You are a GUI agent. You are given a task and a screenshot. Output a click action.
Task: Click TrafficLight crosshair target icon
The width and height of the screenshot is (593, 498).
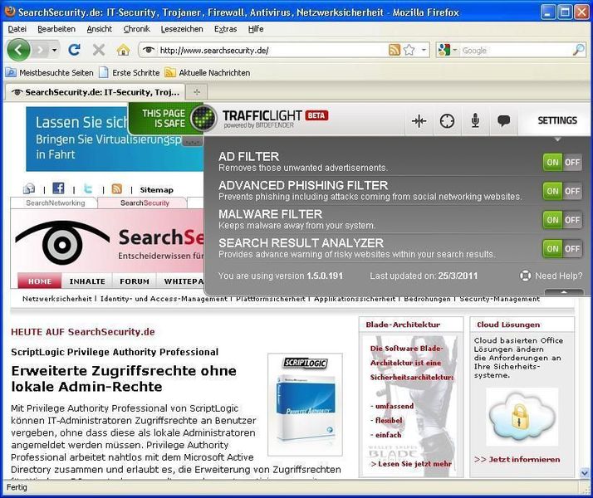[x=447, y=121]
